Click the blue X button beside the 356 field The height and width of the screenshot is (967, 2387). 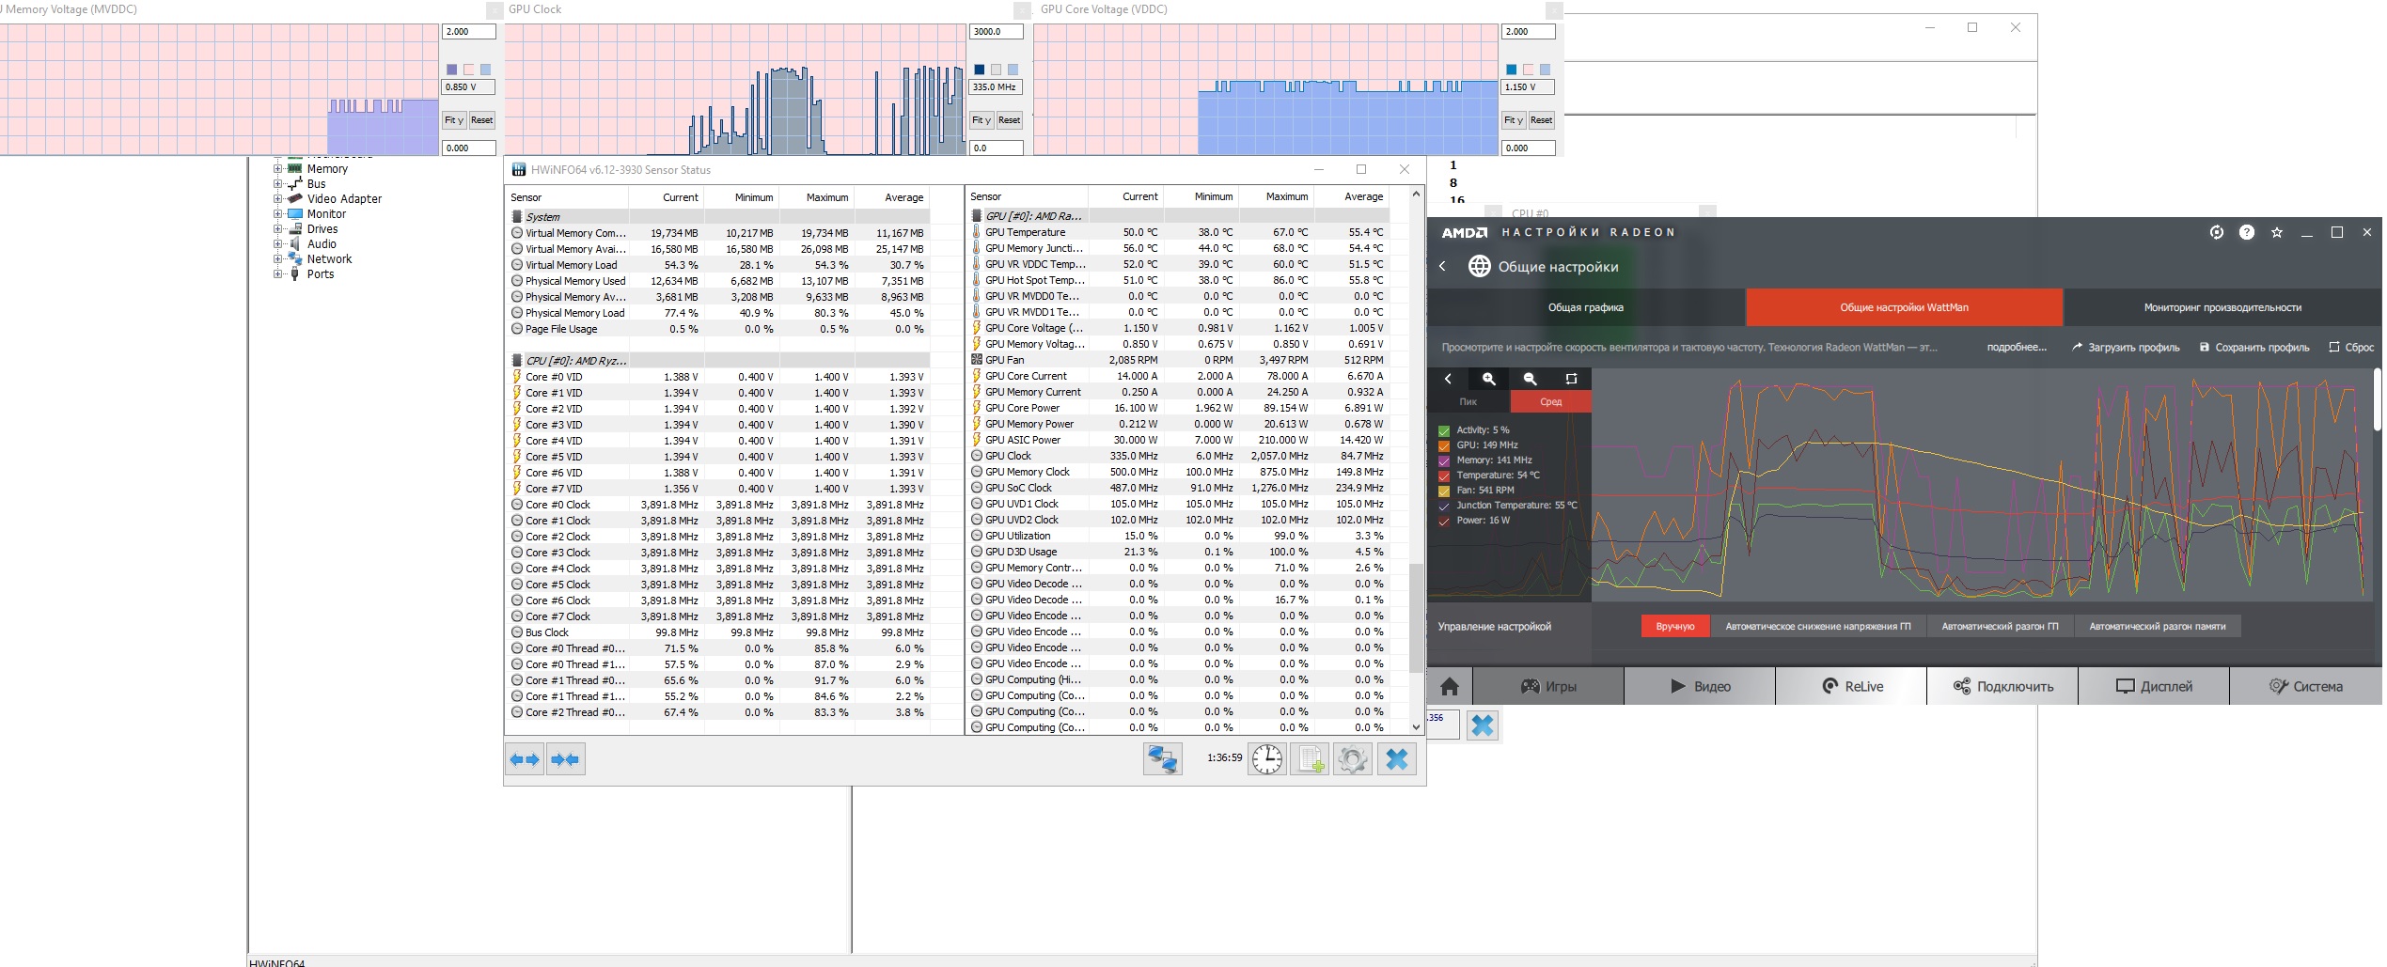click(1483, 725)
